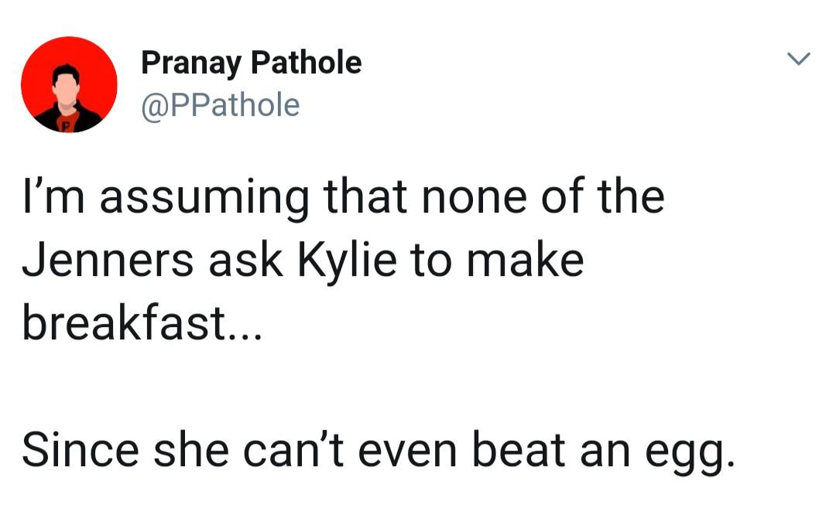Click the word Pranay in display name
The image size is (836, 511).
coord(191,64)
